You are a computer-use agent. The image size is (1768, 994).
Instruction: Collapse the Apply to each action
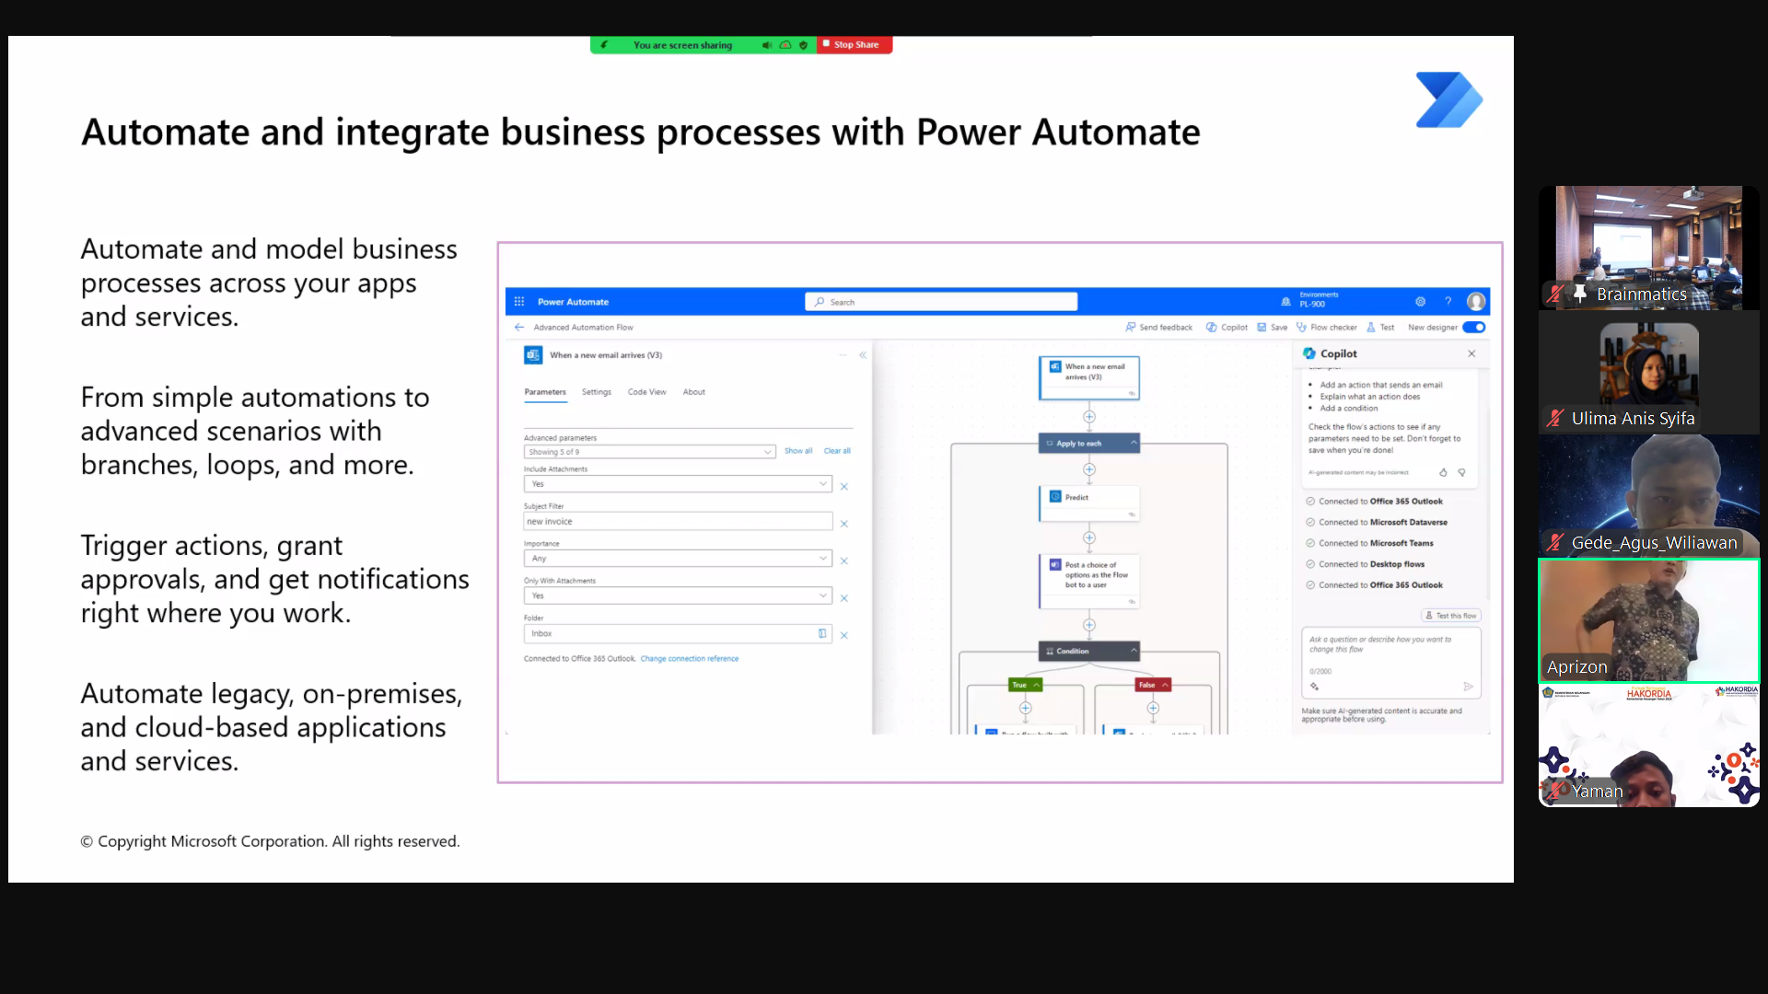click(1134, 444)
